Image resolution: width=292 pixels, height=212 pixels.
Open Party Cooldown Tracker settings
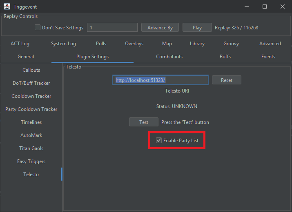31,109
